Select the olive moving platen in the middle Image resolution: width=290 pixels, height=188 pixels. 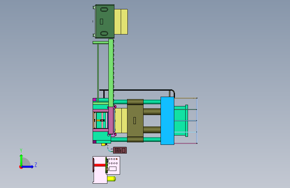[135, 121]
